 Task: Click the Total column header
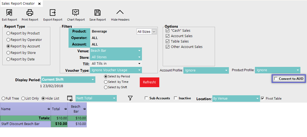59,109
